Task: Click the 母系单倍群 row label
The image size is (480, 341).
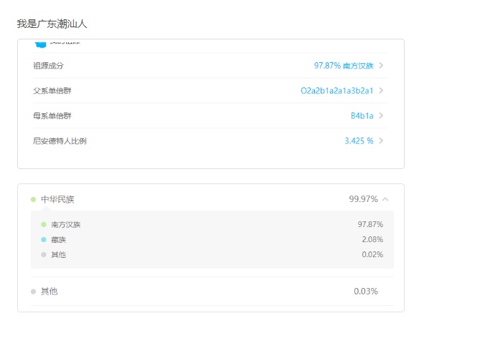Action: click(x=52, y=116)
